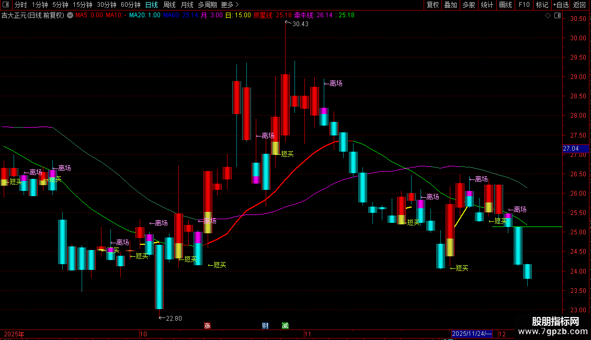
Task: Open the 多周期 multi-period view
Action: pyautogui.click(x=207, y=5)
